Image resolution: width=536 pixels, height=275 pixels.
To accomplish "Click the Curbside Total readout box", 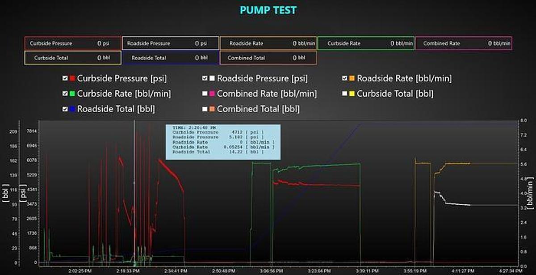I will [73, 58].
